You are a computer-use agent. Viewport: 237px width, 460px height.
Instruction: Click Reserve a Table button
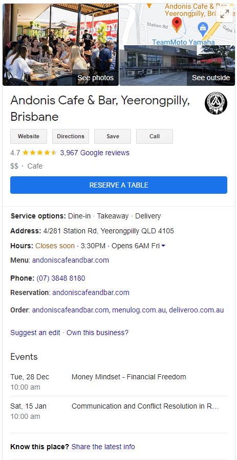click(x=119, y=185)
